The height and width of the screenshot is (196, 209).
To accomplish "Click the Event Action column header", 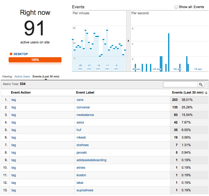I will pyautogui.click(x=21, y=93).
